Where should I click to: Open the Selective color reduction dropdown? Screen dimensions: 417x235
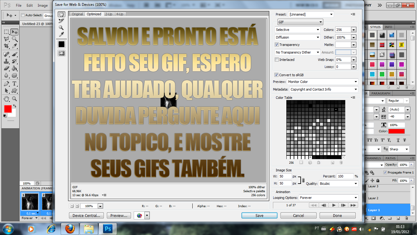(297, 30)
